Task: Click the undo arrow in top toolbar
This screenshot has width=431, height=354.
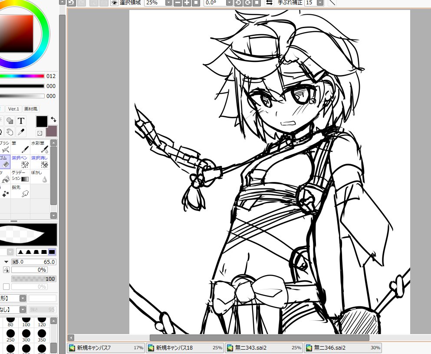Action: pos(72,3)
